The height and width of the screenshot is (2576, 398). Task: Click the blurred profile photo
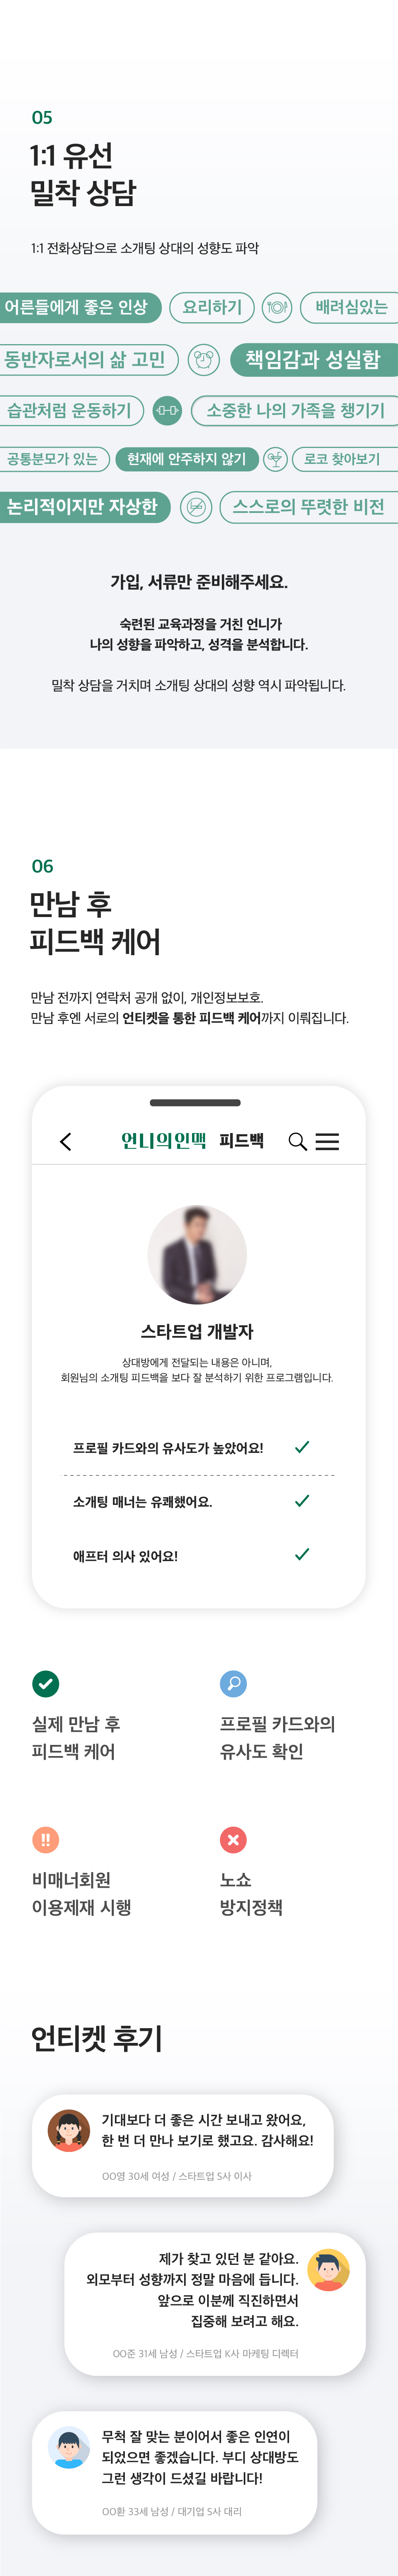(x=197, y=1254)
